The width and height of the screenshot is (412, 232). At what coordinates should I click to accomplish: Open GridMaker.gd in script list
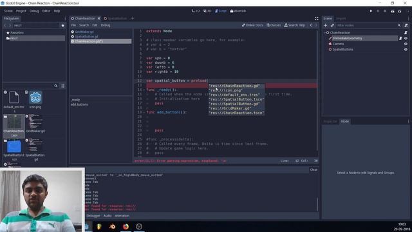101,32
